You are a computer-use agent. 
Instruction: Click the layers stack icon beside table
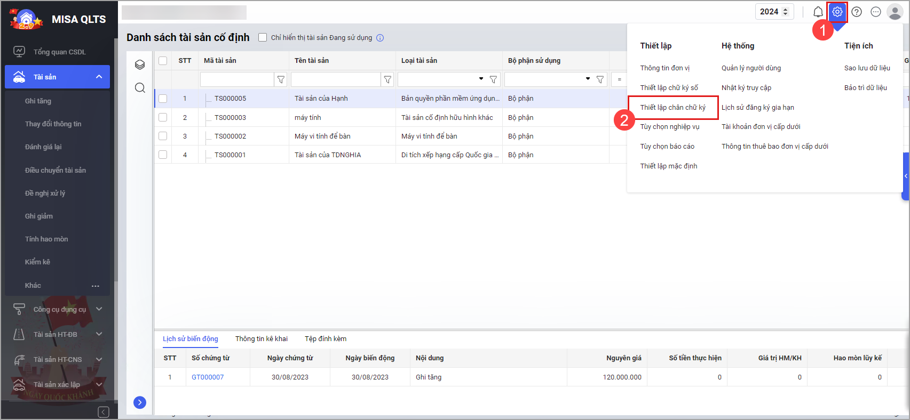point(140,65)
